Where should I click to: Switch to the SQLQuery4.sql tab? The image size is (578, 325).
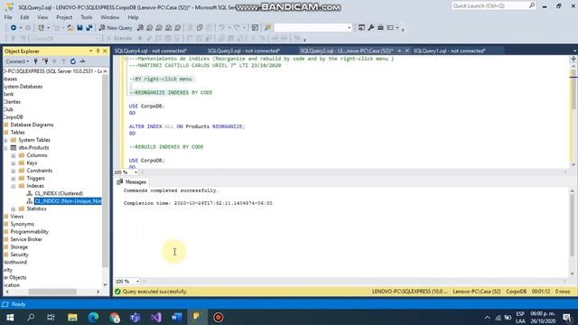151,51
